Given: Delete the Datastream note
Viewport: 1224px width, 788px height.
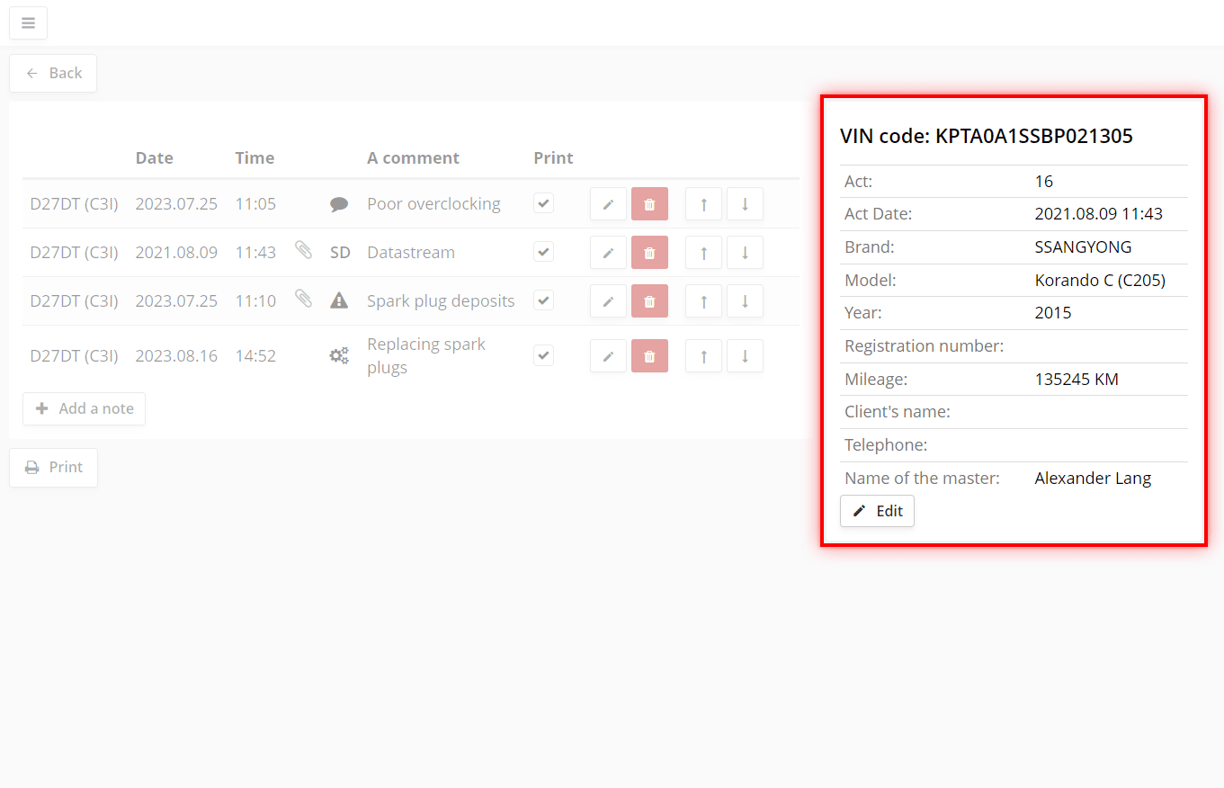Looking at the screenshot, I should [x=649, y=253].
